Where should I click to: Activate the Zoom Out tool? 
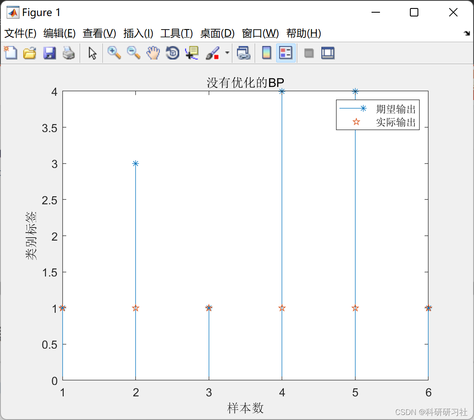tap(133, 53)
